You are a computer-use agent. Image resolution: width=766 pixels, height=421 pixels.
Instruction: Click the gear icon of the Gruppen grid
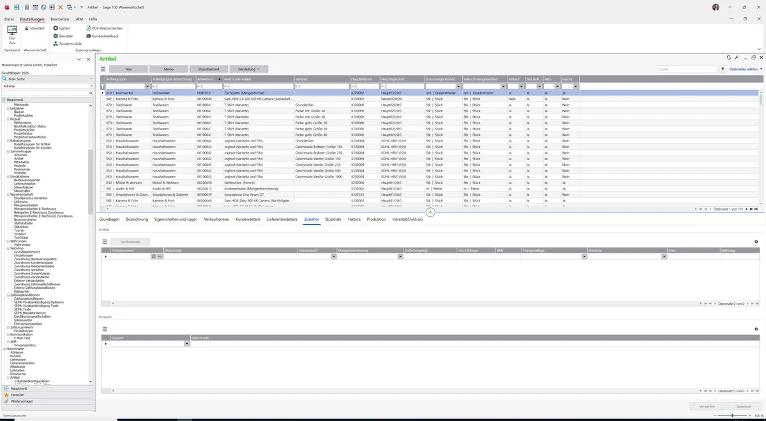756,329
